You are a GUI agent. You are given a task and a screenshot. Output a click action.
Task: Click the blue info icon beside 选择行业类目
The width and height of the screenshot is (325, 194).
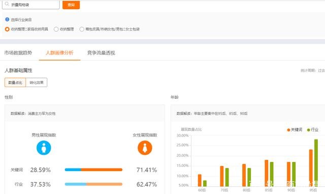coord(7,19)
